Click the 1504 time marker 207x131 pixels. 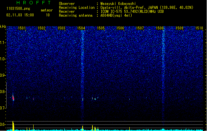(x=81, y=28)
